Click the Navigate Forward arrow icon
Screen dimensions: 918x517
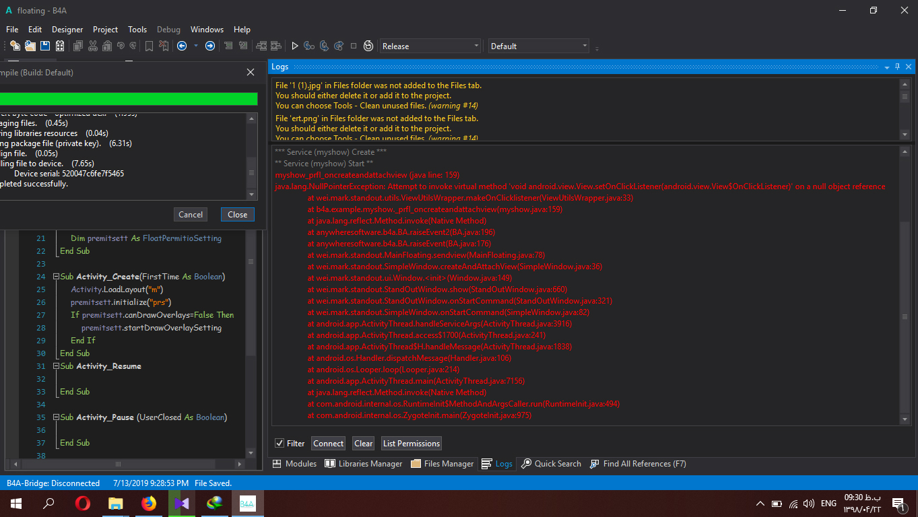210,46
